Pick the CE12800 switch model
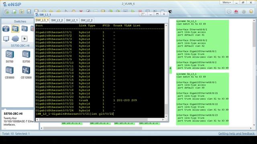257x144 pixels. [x=26, y=72]
